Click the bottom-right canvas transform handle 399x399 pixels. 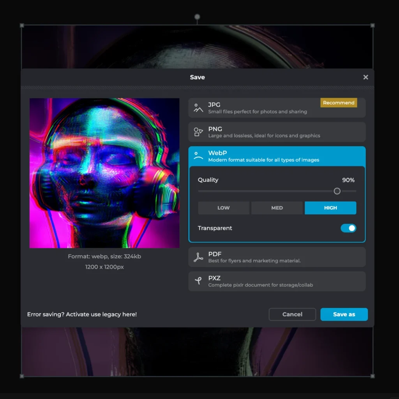click(x=373, y=376)
